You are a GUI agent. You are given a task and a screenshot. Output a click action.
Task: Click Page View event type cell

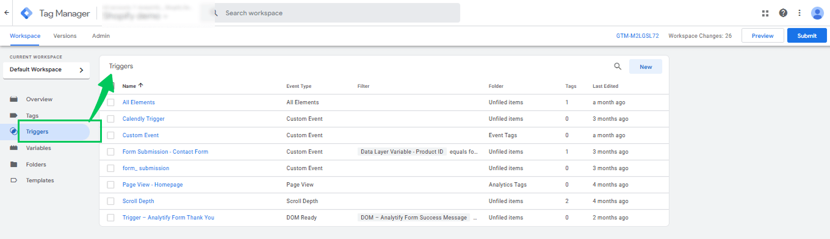[x=300, y=185]
